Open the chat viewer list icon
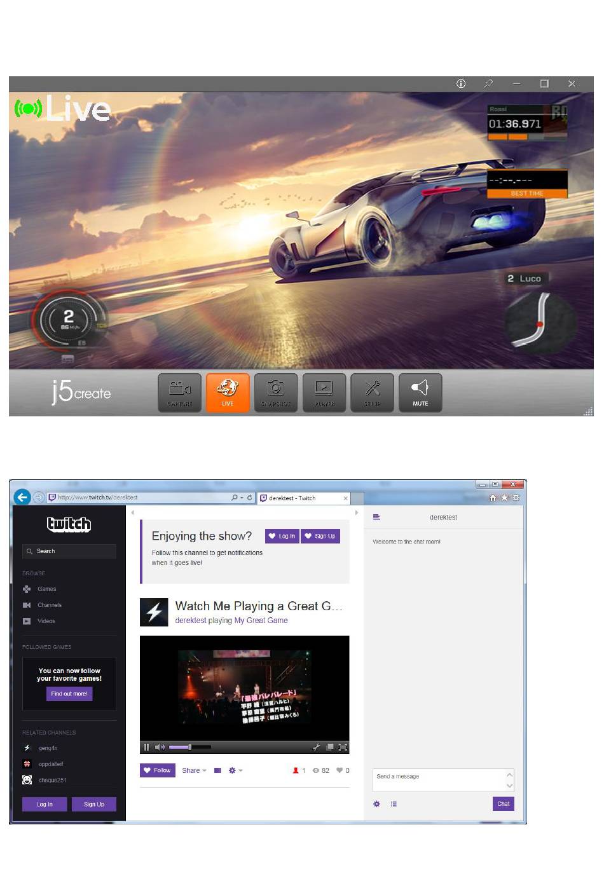604x888 pixels. click(394, 804)
